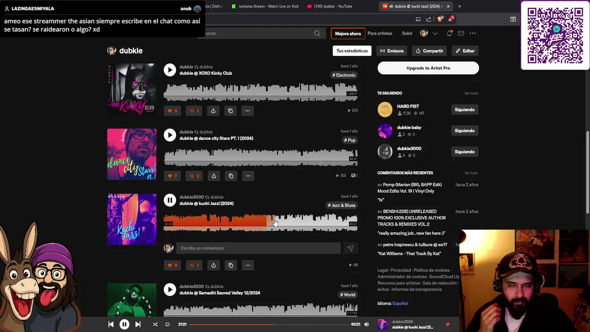This screenshot has height=332, width=590.
Task: Click the search magnifier icon
Action: [317, 33]
